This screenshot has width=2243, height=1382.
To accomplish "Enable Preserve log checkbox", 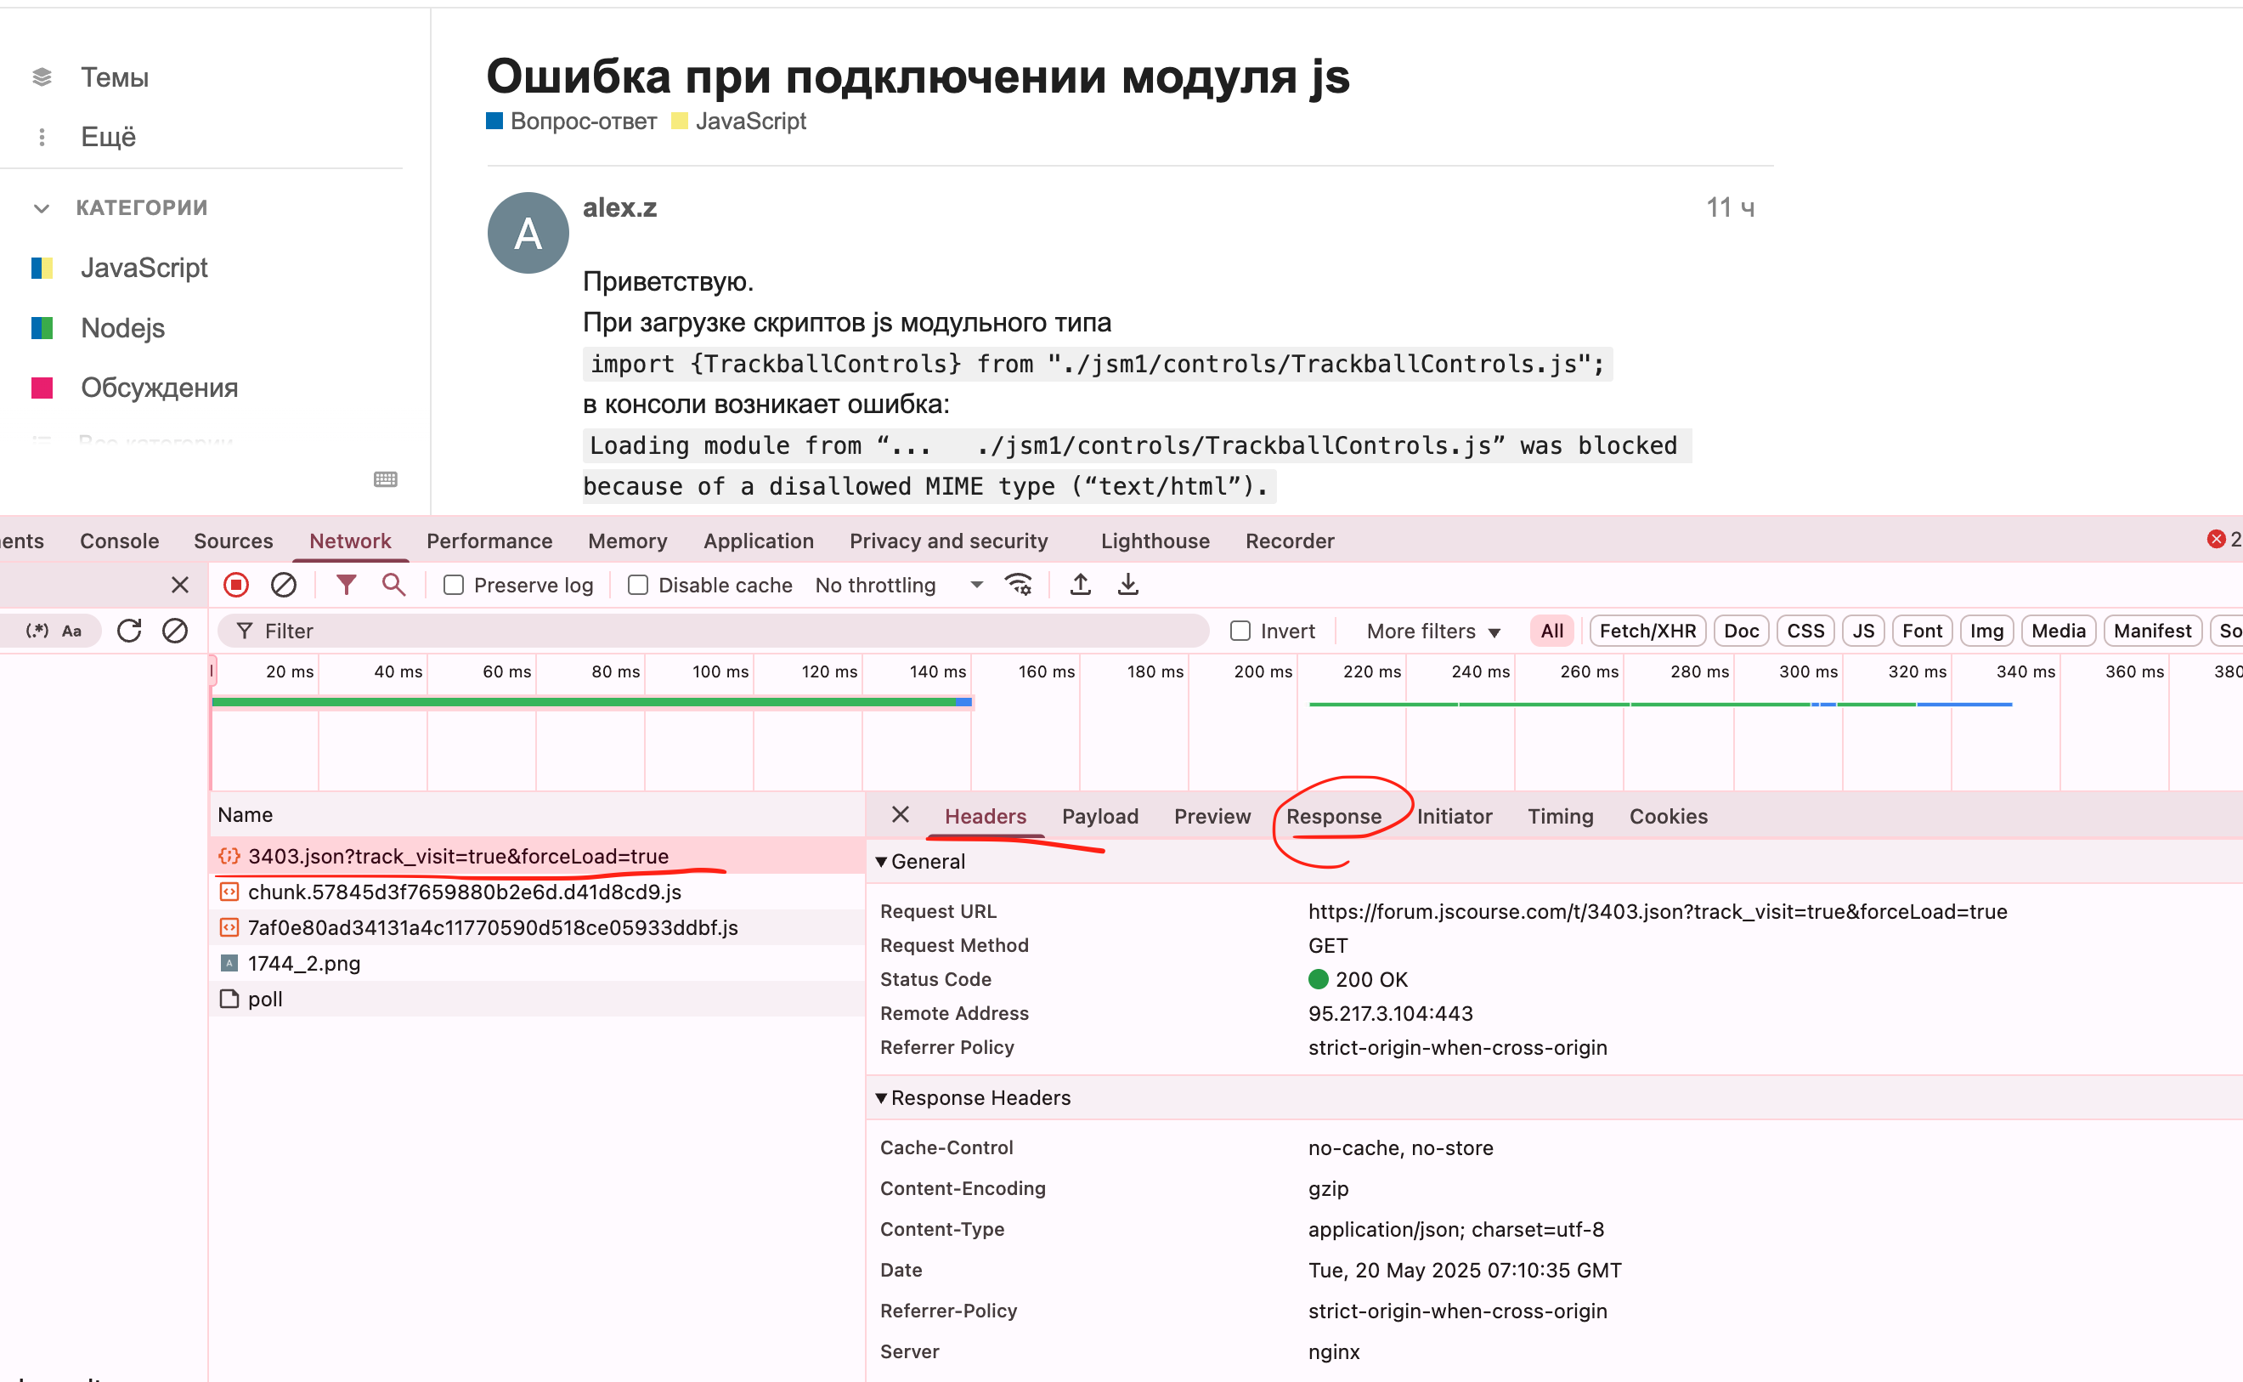I will point(453,585).
